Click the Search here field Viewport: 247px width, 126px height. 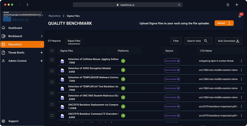click(x=198, y=41)
